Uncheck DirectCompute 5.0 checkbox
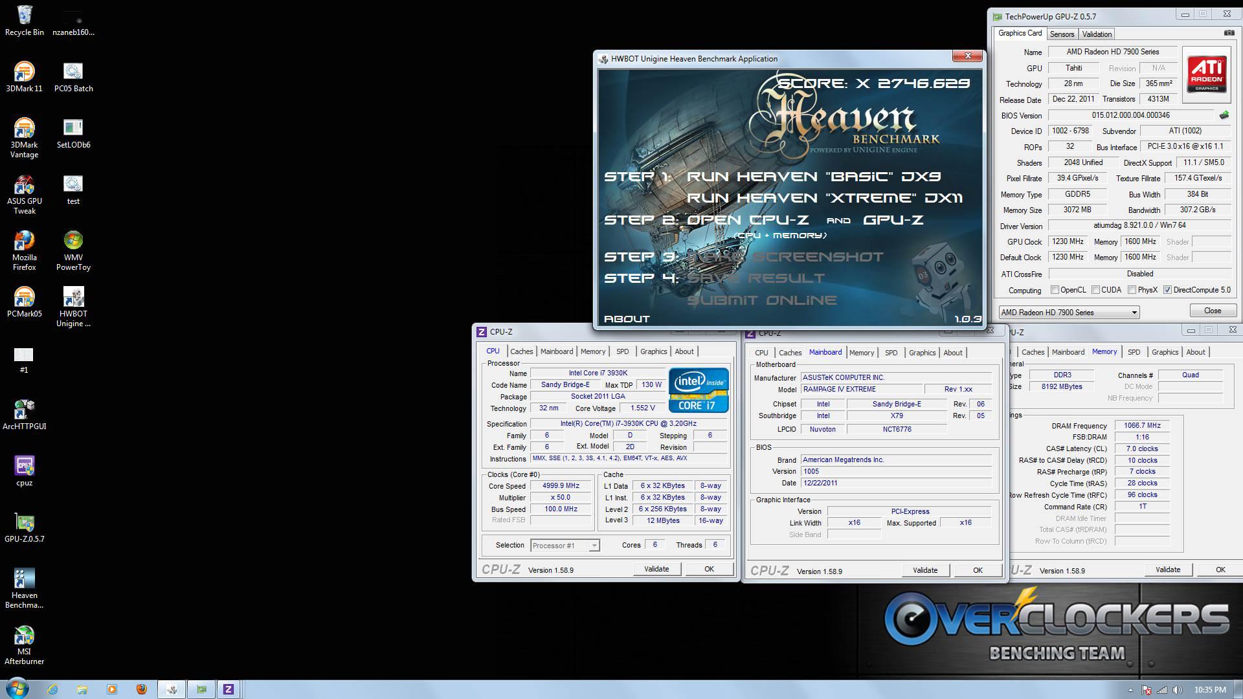Viewport: 1243px width, 699px height. [1168, 290]
